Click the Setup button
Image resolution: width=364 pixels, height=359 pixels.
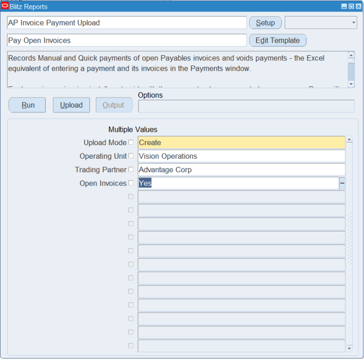click(265, 22)
